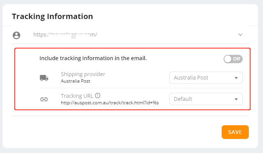Click Include tracking information in the email text

(x=93, y=58)
